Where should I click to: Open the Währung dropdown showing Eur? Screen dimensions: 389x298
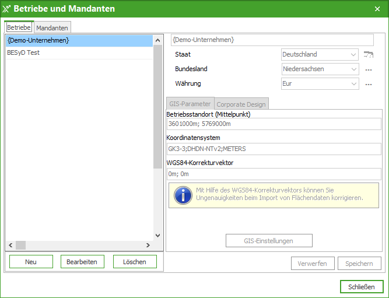(320, 83)
